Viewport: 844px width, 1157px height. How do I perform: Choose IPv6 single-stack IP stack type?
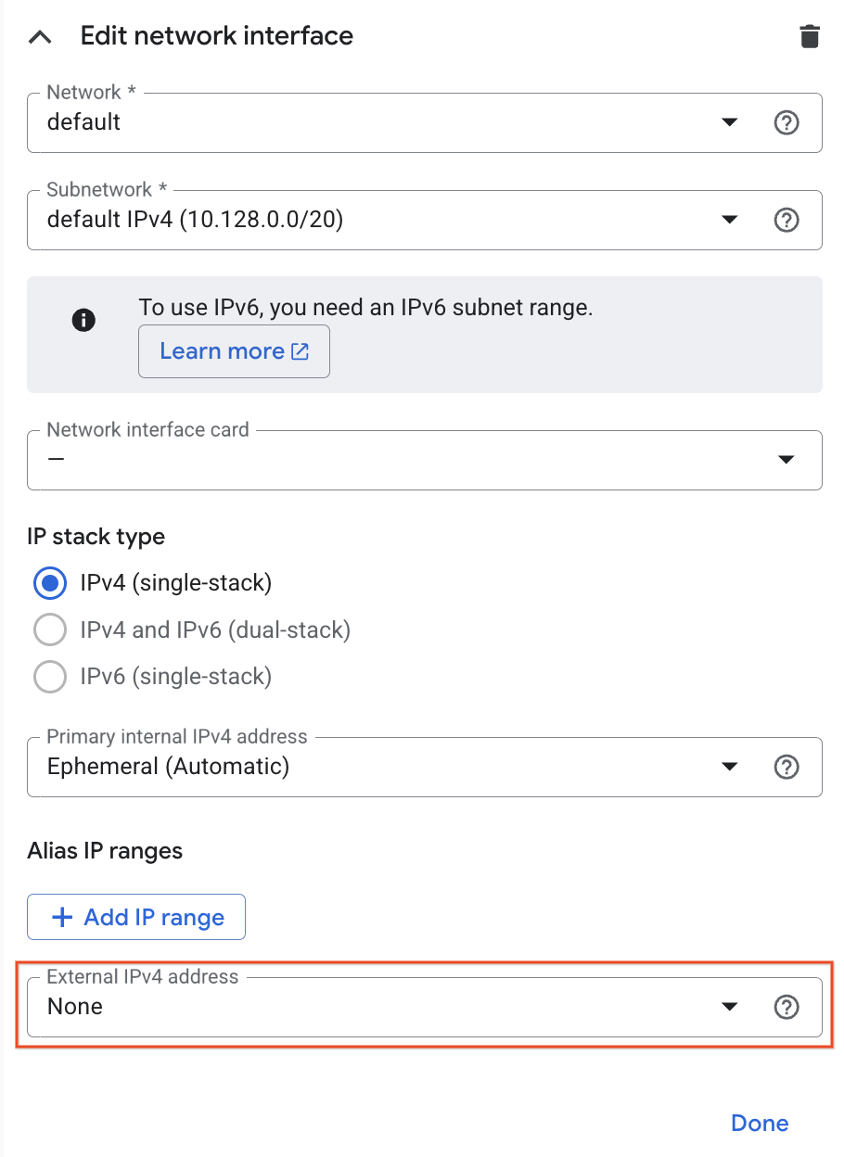[x=49, y=677]
